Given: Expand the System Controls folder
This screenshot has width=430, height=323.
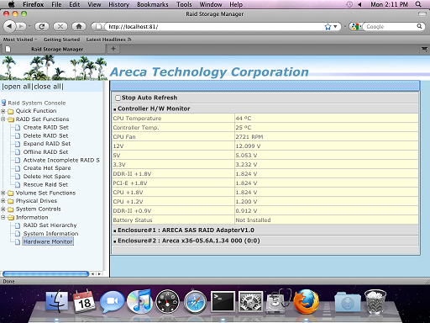Looking at the screenshot, I should [x=3, y=209].
